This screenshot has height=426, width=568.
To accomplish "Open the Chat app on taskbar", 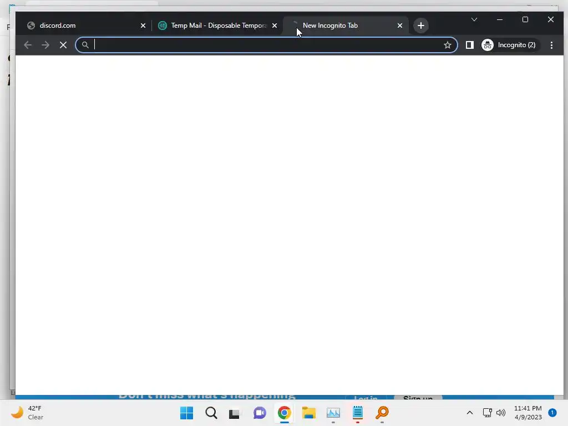I will [260, 413].
